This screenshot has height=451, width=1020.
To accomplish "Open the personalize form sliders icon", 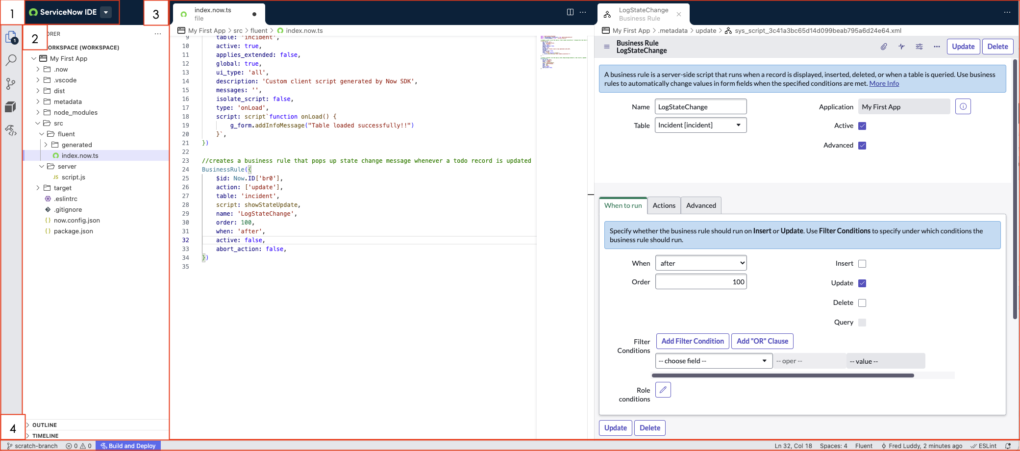I will pos(919,47).
